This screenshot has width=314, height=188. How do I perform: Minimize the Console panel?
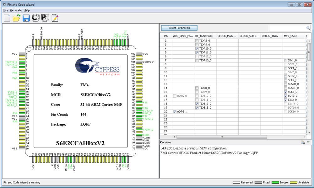pos(308,142)
